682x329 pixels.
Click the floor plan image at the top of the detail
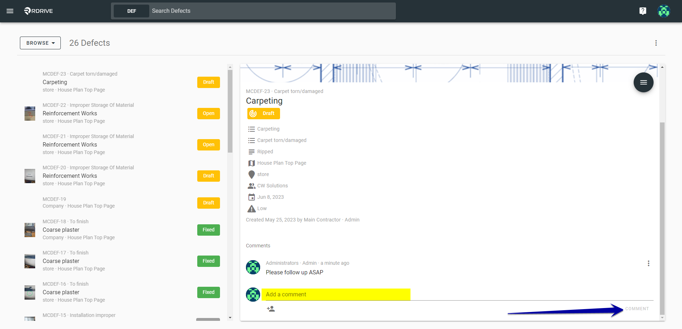pyautogui.click(x=450, y=73)
